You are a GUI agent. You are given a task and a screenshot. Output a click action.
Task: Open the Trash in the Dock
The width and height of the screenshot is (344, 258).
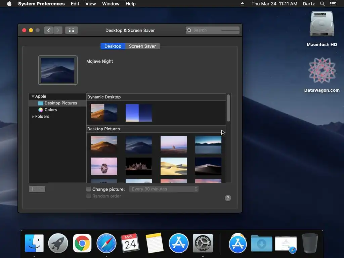point(310,243)
